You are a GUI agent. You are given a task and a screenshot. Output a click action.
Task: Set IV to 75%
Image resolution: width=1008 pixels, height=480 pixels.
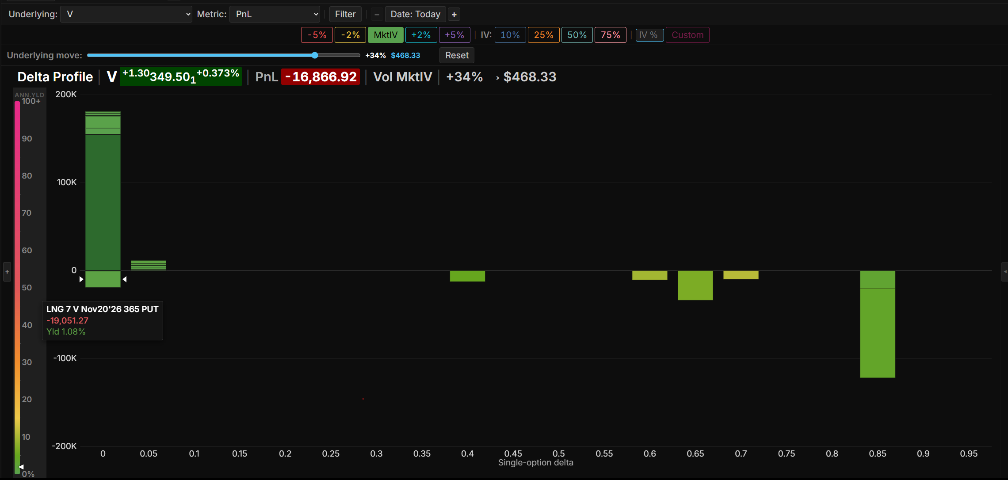pyautogui.click(x=611, y=35)
